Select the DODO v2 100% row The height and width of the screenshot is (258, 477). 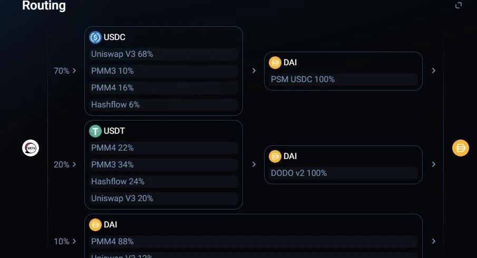(x=344, y=173)
